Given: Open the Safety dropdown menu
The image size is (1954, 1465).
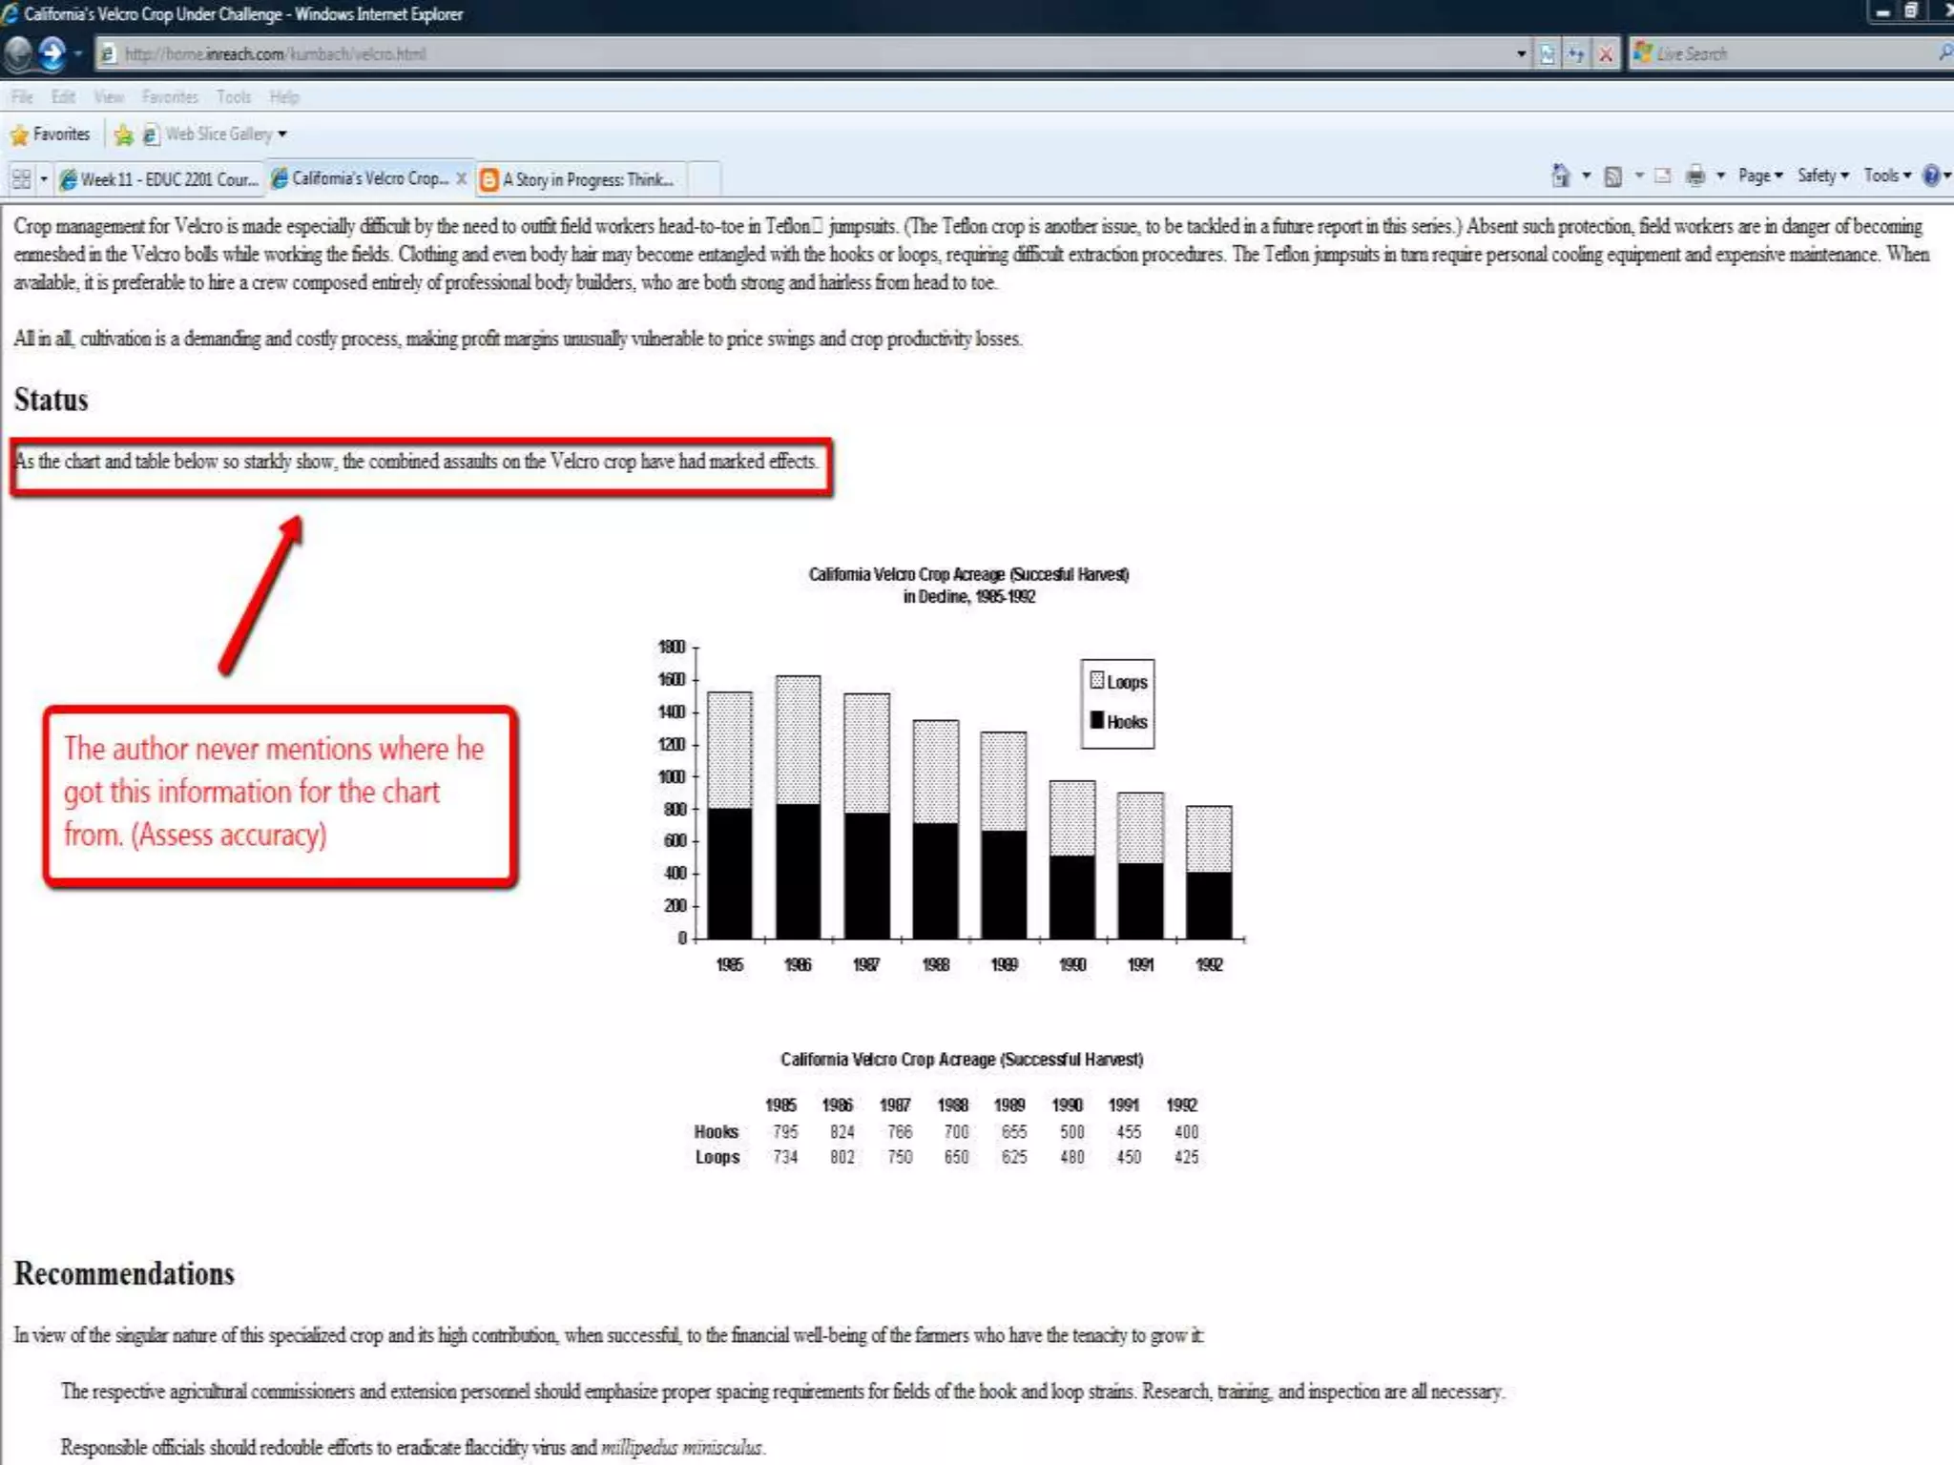Looking at the screenshot, I should (x=1822, y=176).
